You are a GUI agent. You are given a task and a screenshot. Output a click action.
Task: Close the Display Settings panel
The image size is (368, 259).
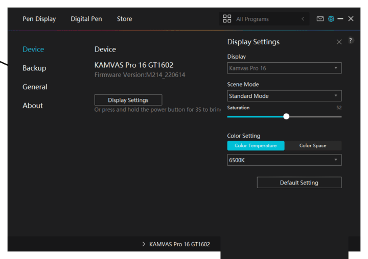[339, 42]
